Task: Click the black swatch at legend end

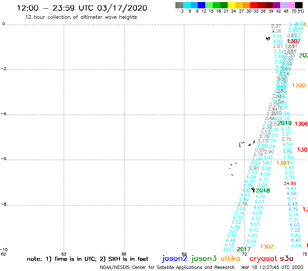Action: 299,5
